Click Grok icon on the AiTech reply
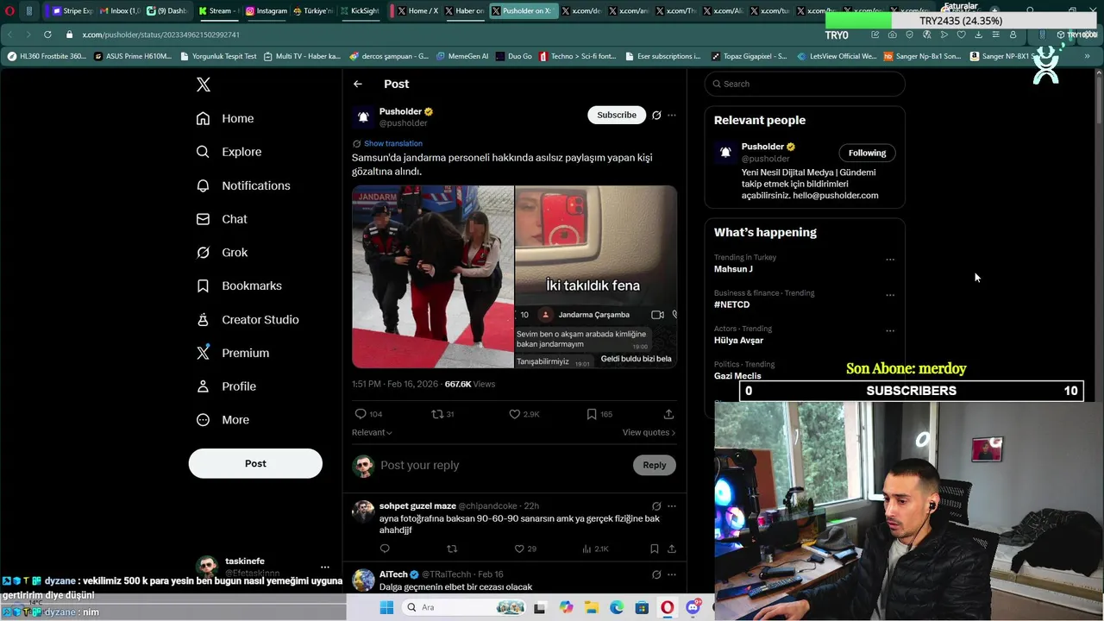 [x=656, y=574]
